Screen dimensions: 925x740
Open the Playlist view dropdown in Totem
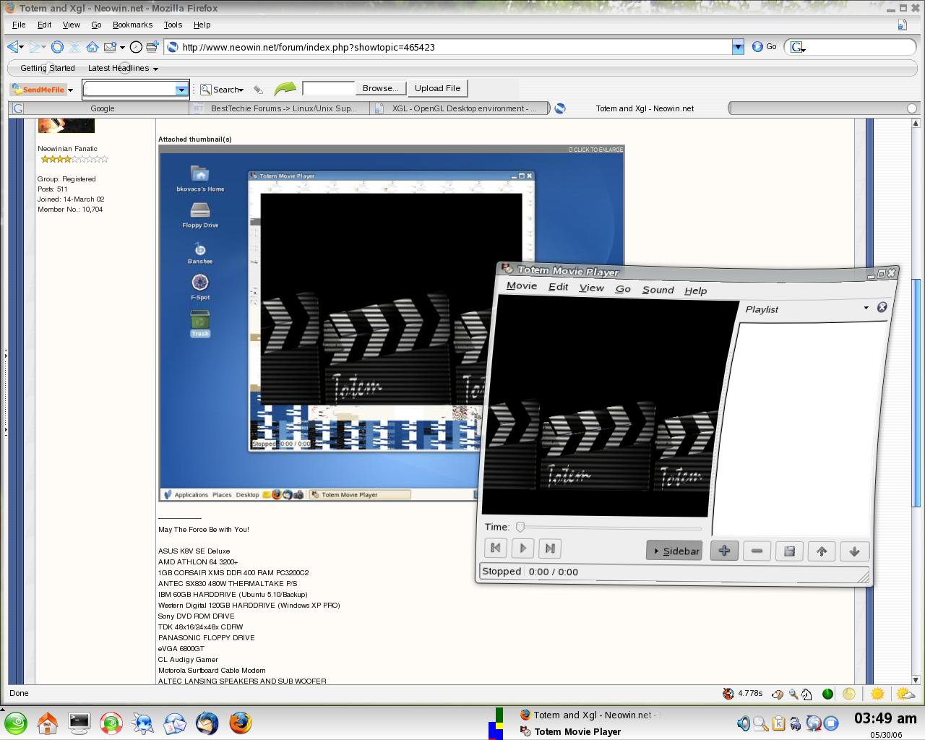[866, 308]
